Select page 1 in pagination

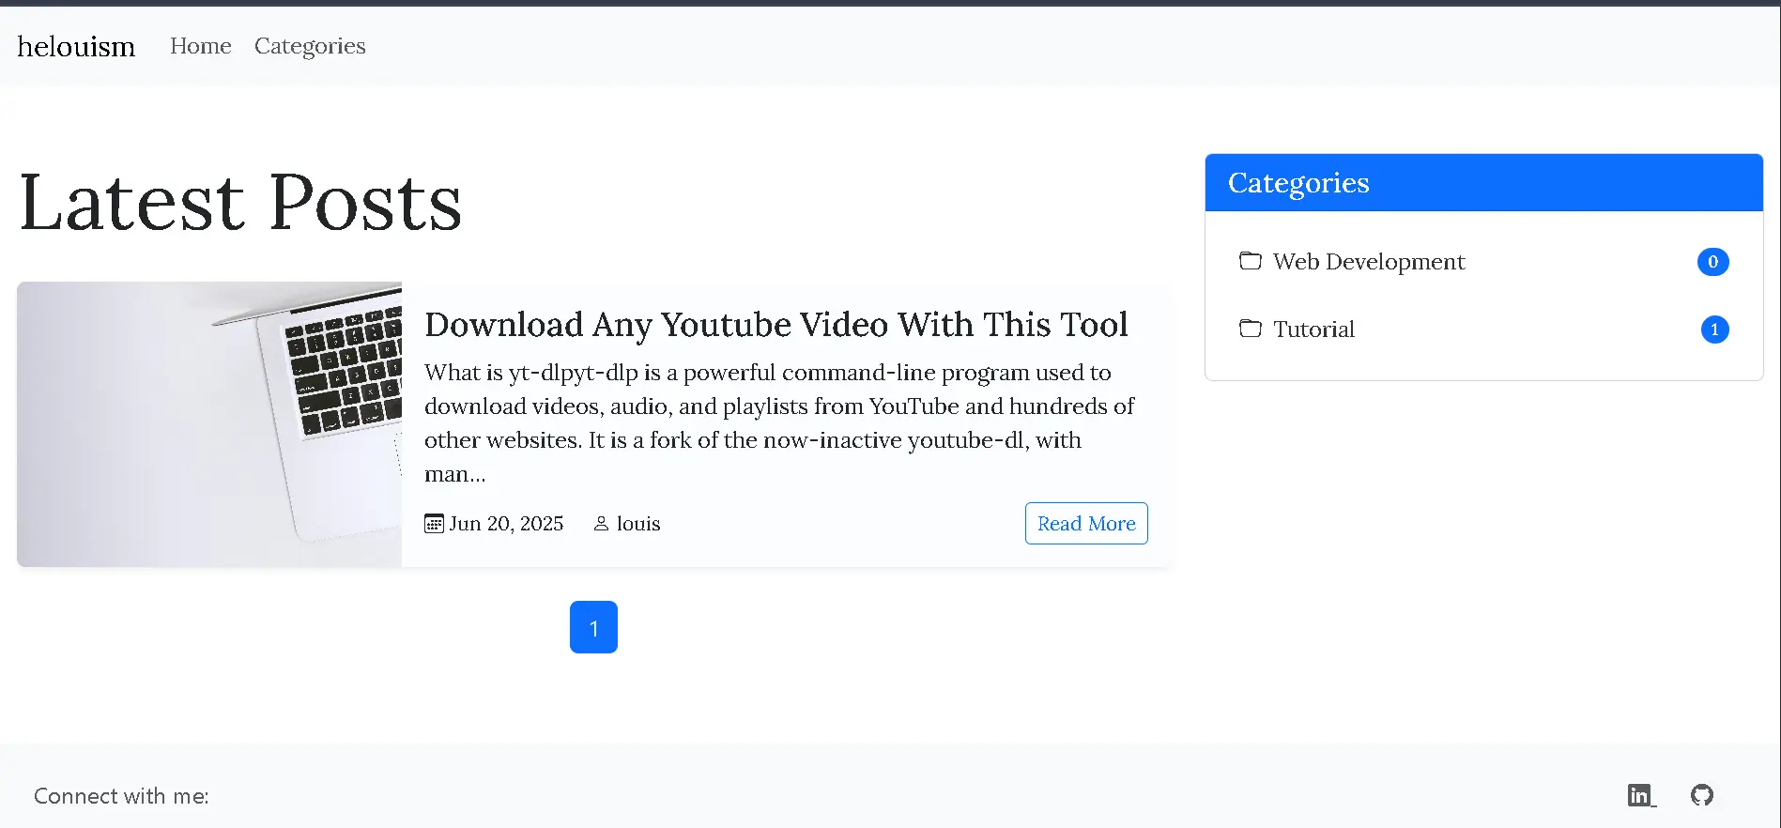(593, 627)
